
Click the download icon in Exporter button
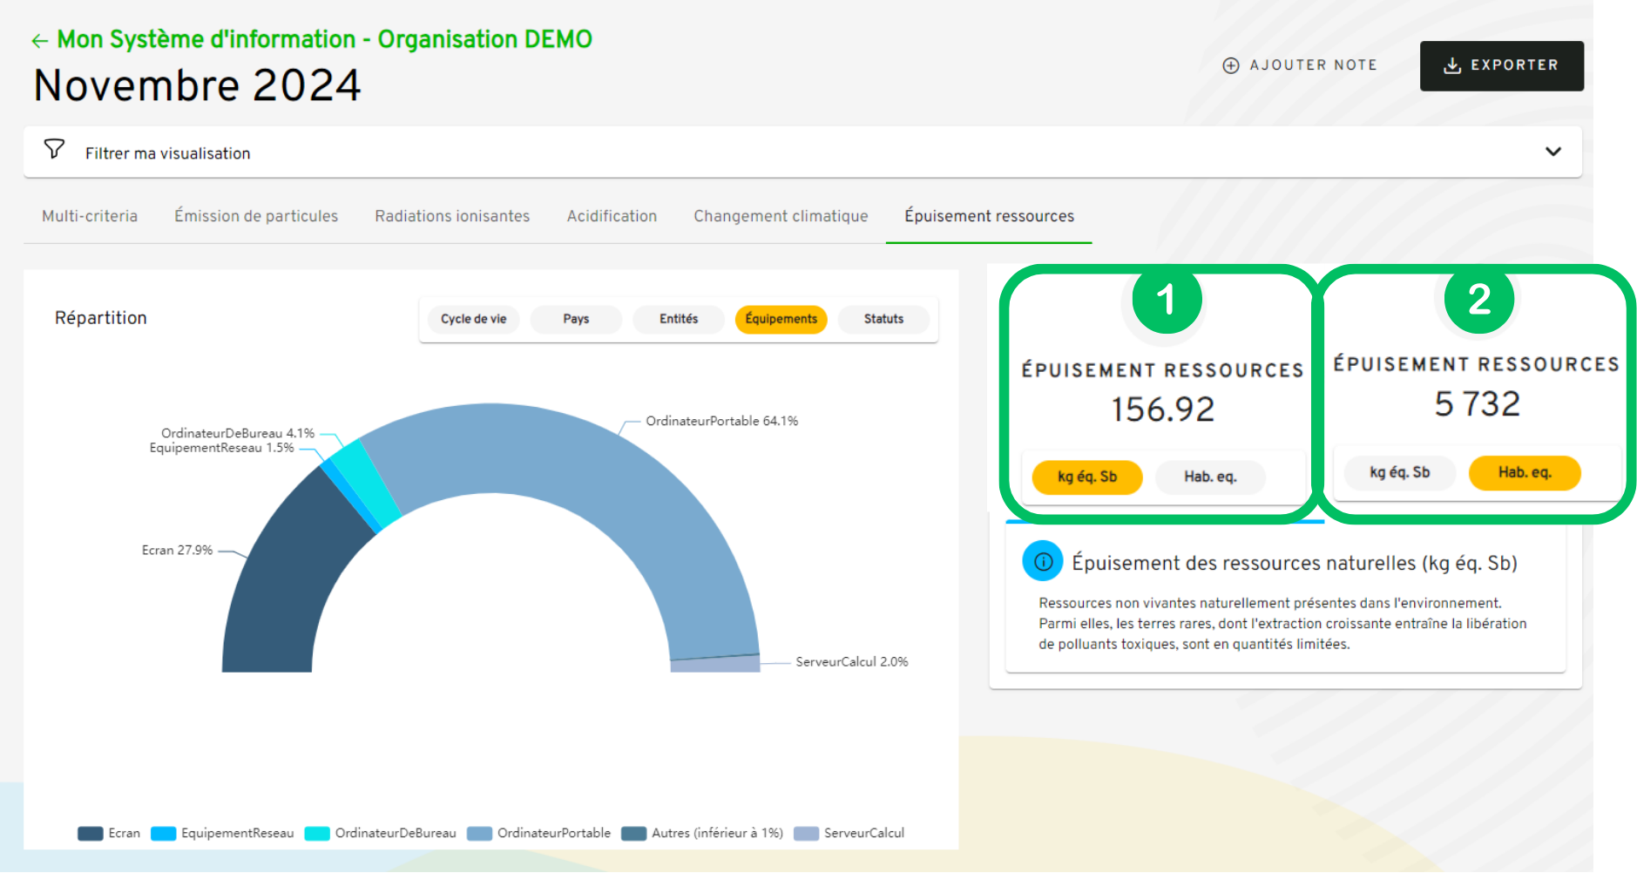[1451, 65]
